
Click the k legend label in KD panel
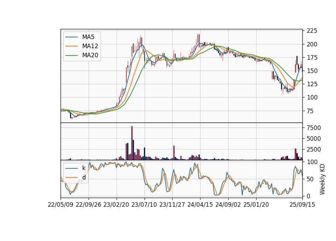[x=84, y=168]
